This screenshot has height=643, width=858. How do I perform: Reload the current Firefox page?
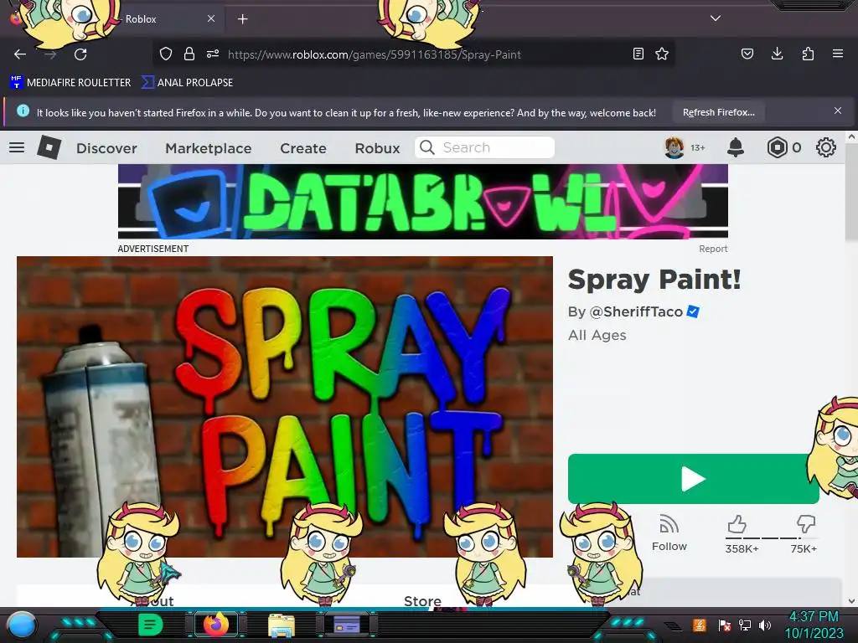(x=80, y=54)
